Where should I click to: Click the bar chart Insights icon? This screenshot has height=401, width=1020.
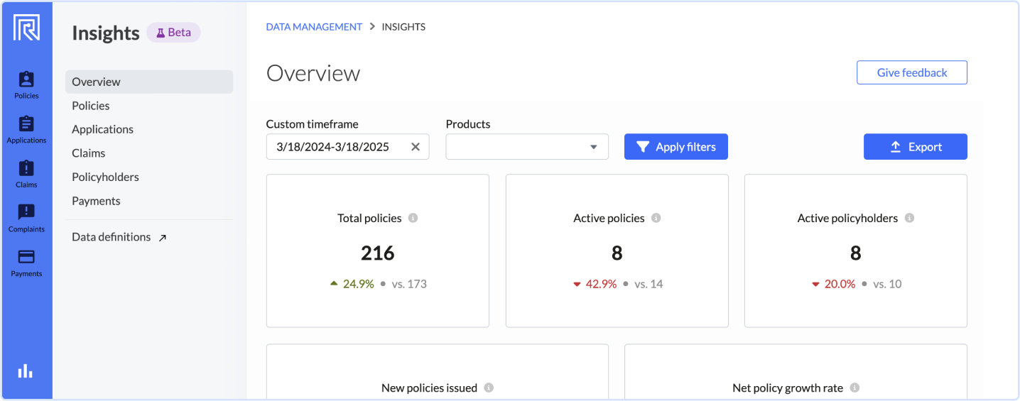point(26,370)
